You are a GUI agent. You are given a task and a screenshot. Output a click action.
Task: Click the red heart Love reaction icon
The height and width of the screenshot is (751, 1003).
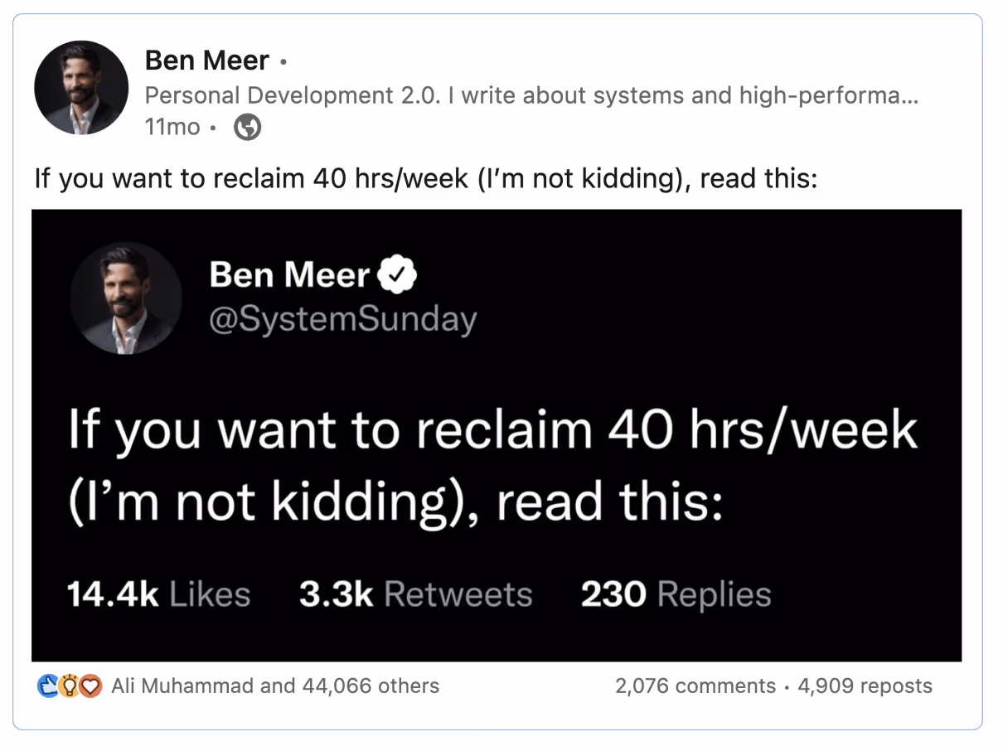(91, 686)
